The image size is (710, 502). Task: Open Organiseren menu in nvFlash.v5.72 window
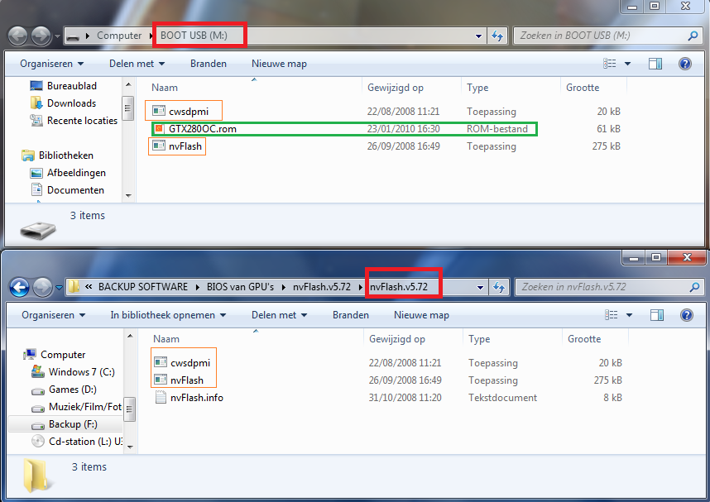click(54, 315)
